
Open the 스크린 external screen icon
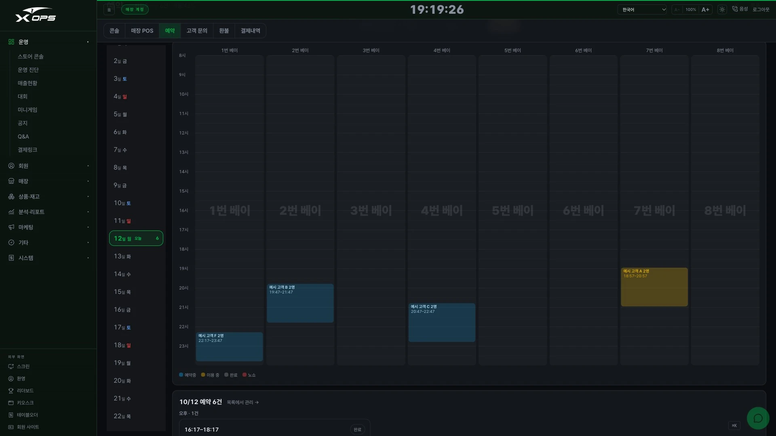tap(11, 367)
